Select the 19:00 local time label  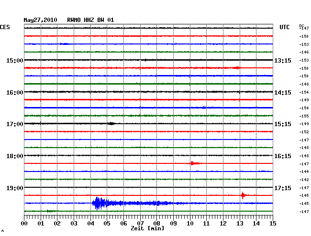[x=15, y=188]
